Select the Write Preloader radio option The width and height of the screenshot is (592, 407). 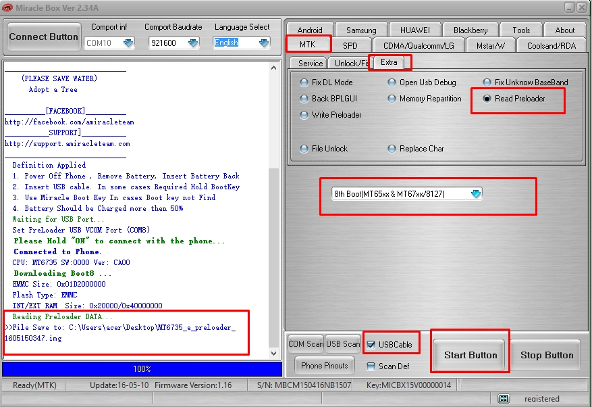tap(331, 115)
